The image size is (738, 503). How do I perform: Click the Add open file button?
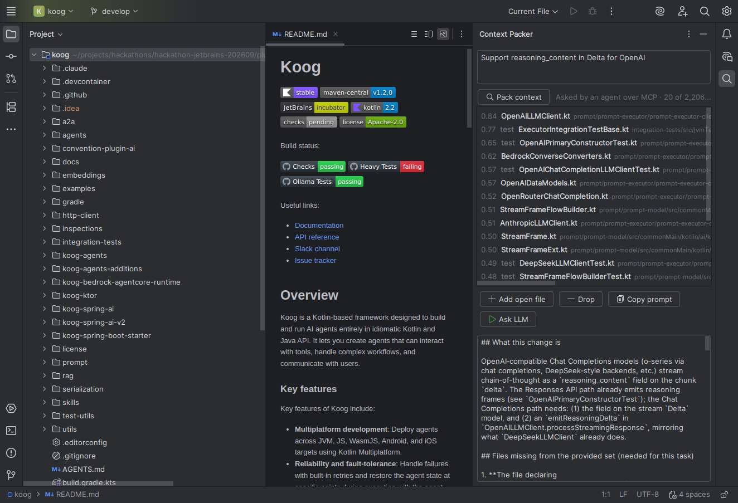(x=517, y=299)
